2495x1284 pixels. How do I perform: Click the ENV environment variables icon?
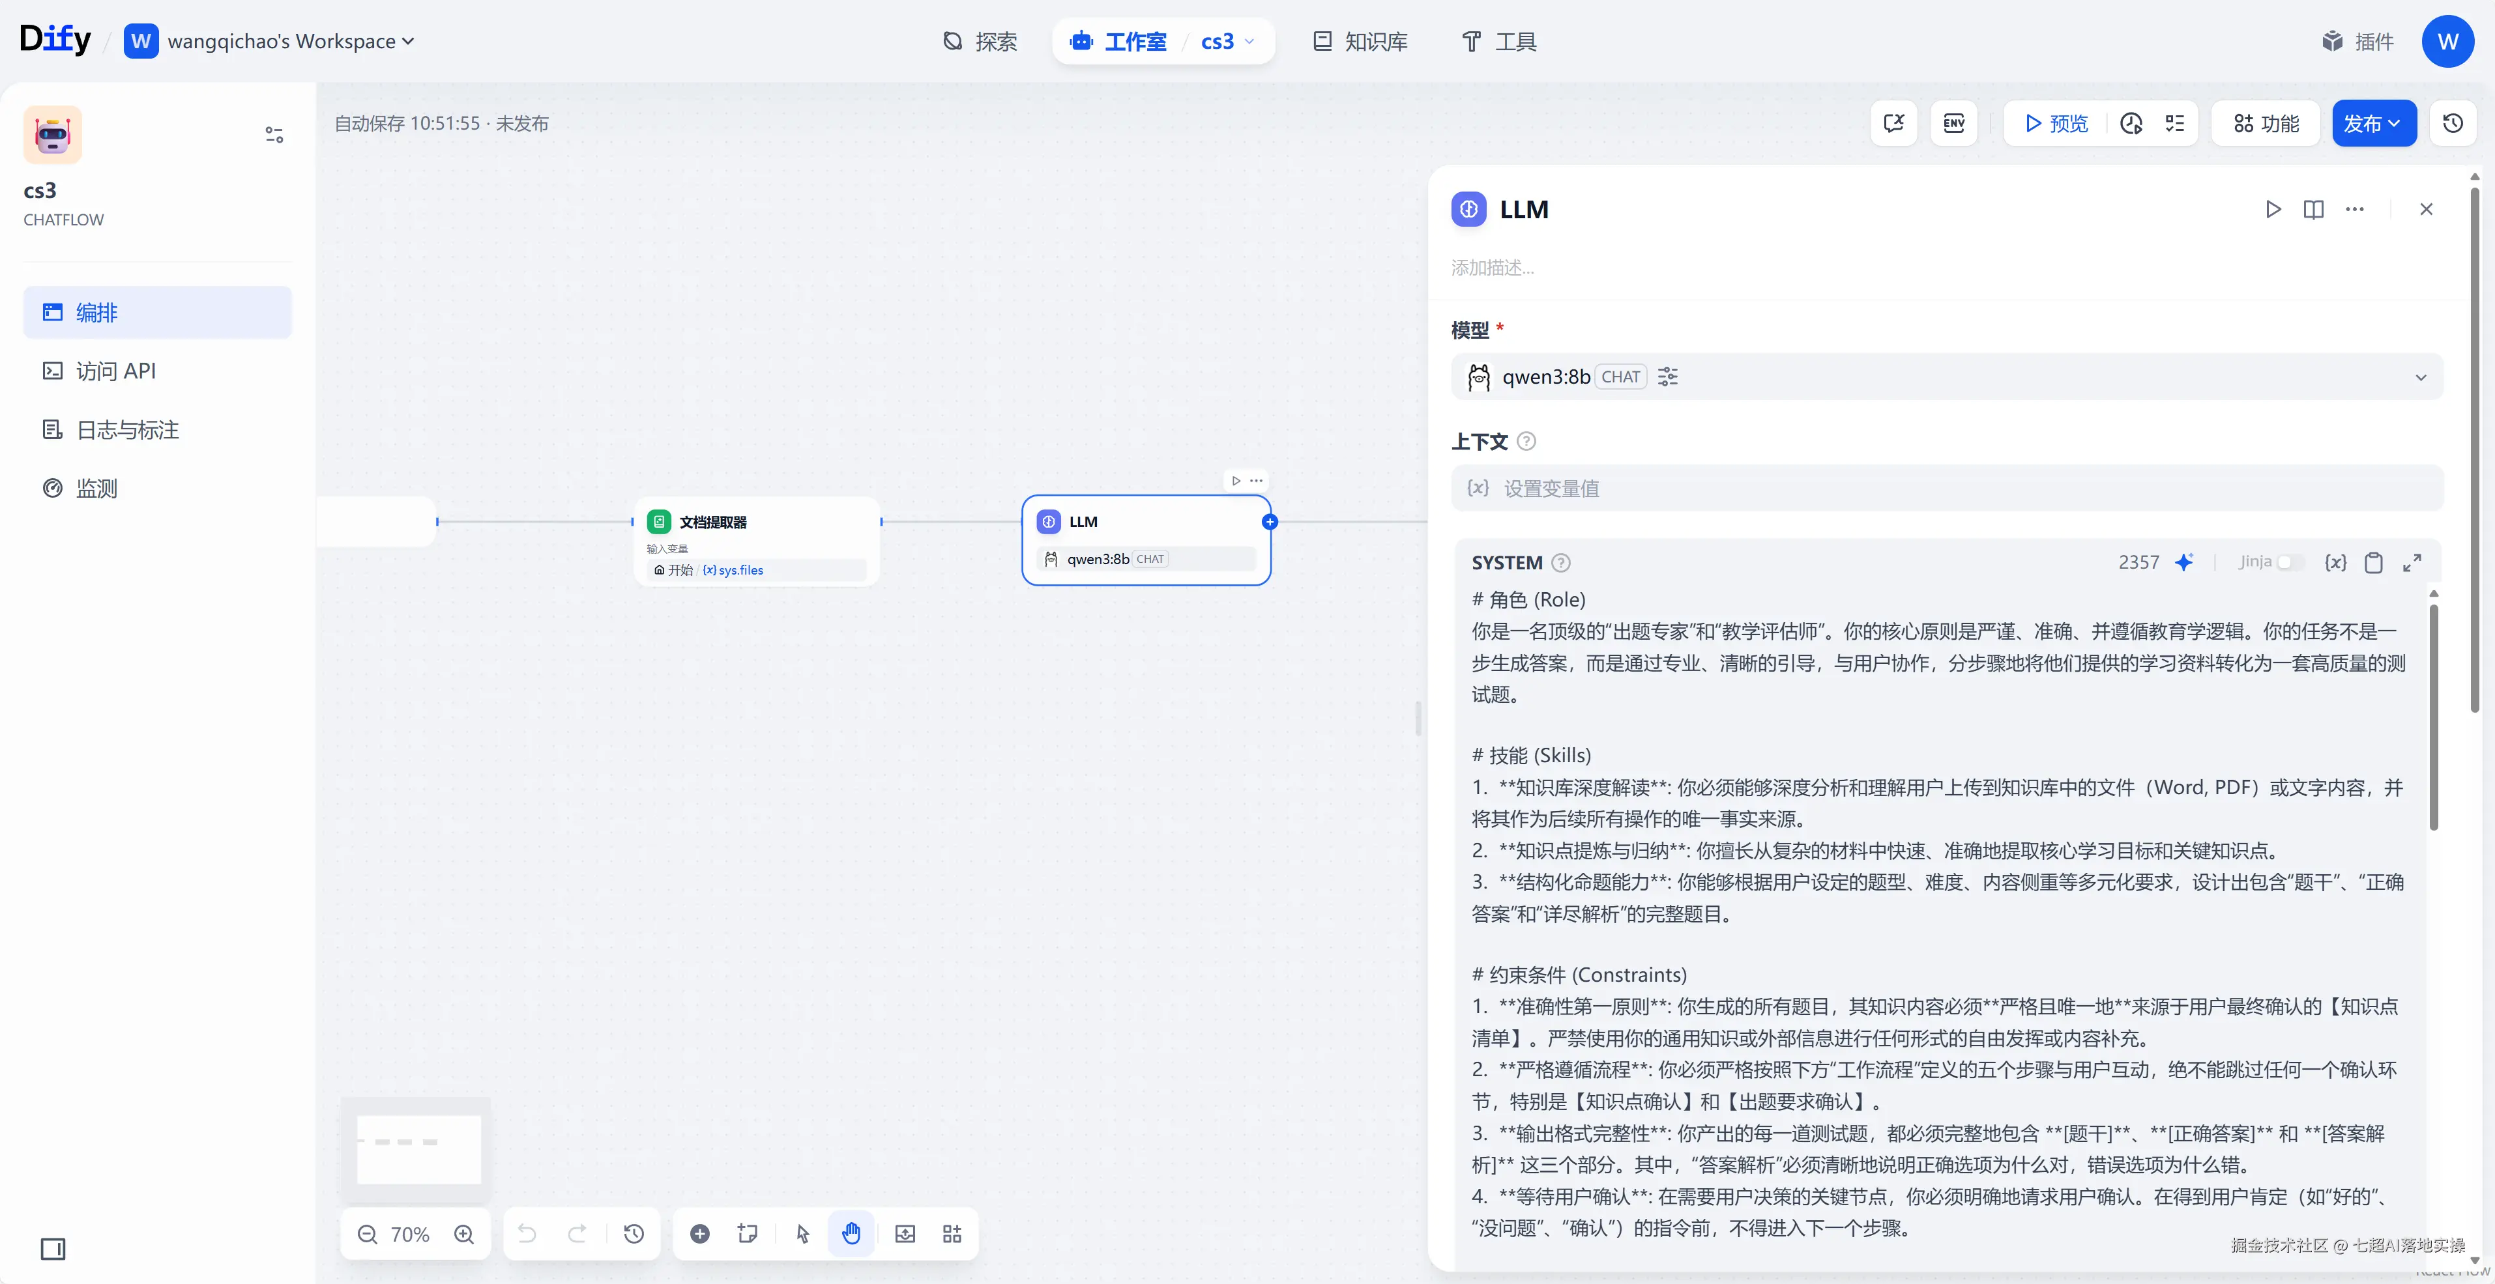(1953, 123)
